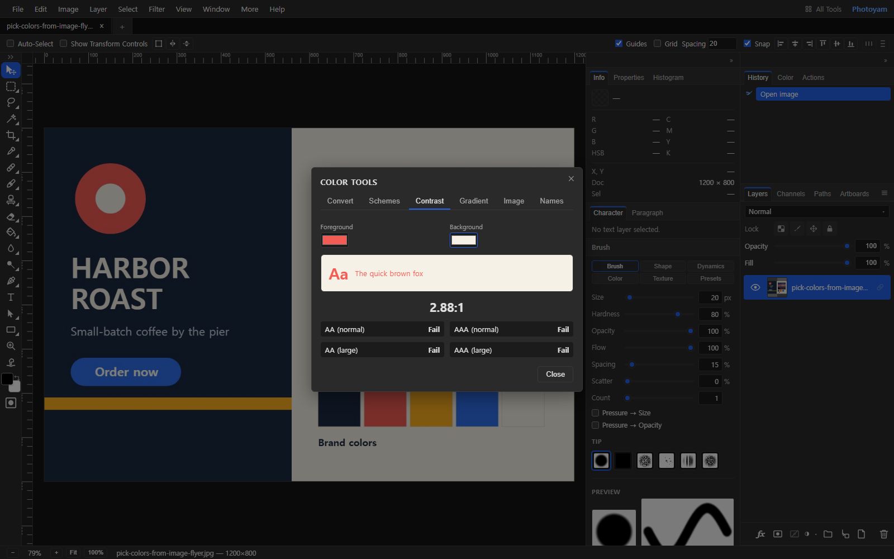Select the Clone Stamp tool
The height and width of the screenshot is (559, 894).
pyautogui.click(x=11, y=200)
